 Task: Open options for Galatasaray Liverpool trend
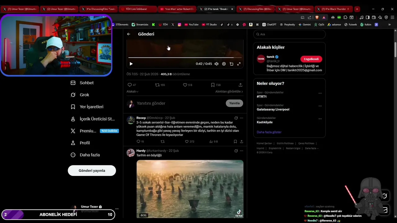(x=320, y=106)
